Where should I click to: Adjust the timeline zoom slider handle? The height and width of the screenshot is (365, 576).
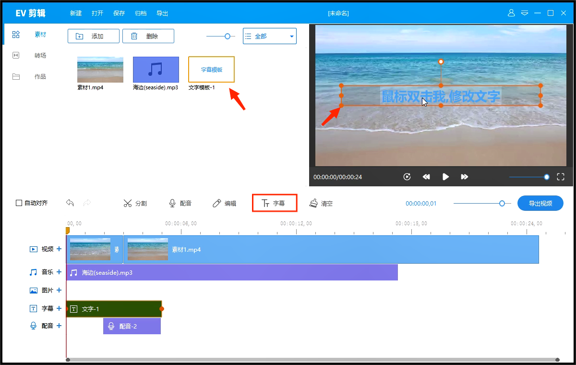502,203
